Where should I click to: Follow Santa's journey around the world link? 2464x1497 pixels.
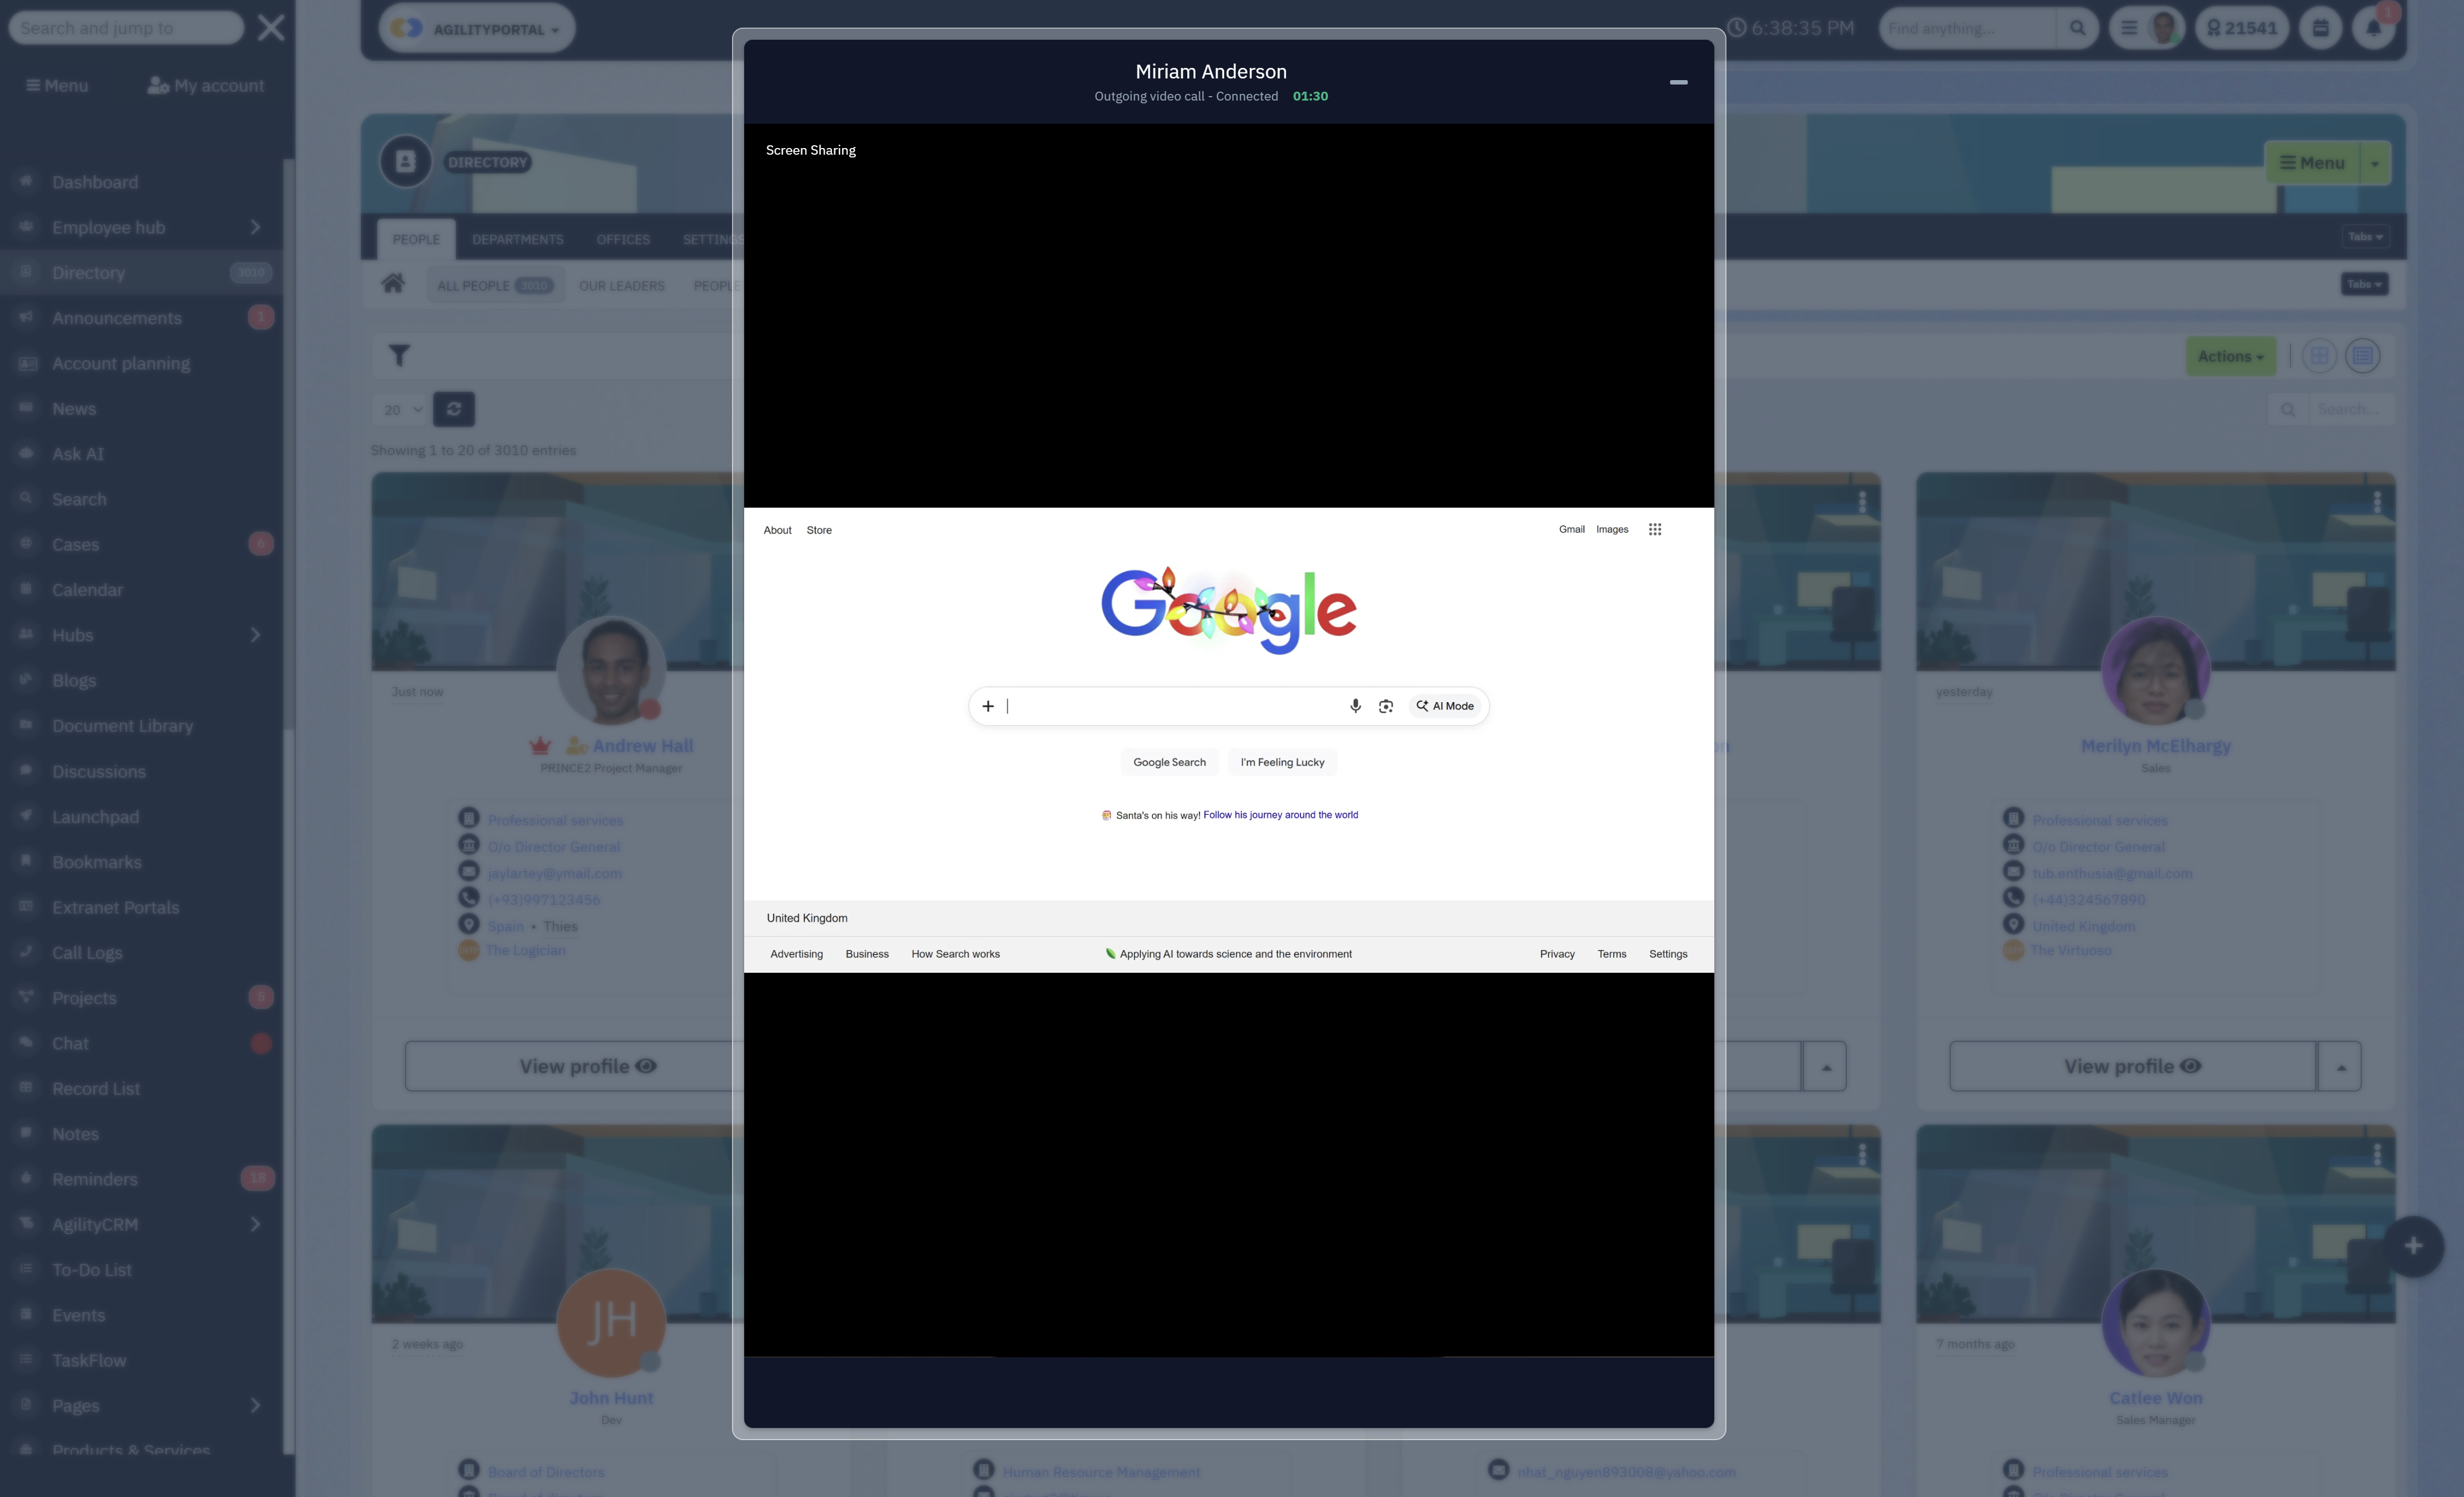[1281, 814]
